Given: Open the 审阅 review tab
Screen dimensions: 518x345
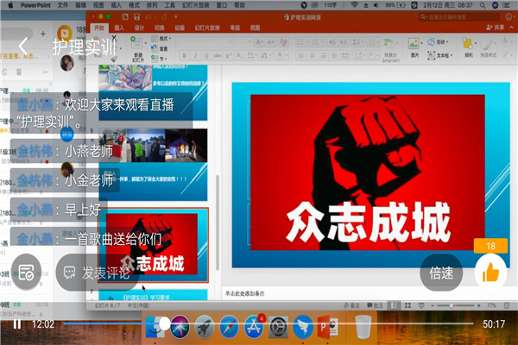Looking at the screenshot, I should pyautogui.click(x=235, y=28).
